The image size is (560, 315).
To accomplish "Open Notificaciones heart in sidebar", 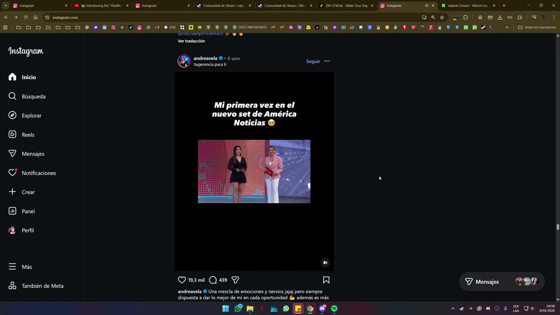I will (x=32, y=173).
